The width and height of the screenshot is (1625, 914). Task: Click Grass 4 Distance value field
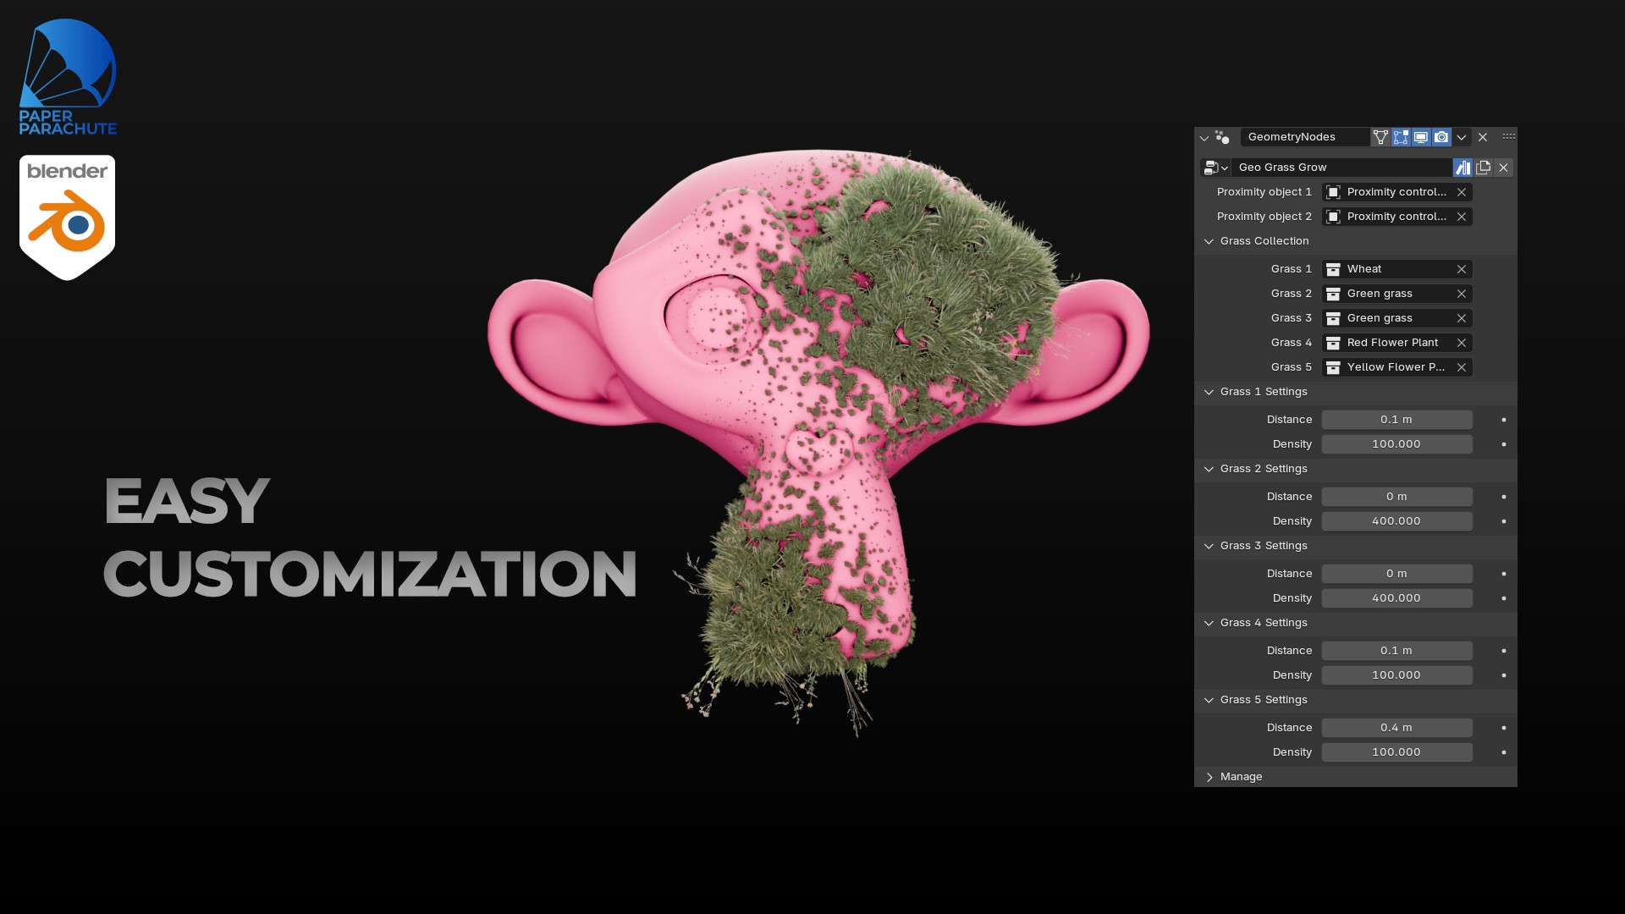1397,651
